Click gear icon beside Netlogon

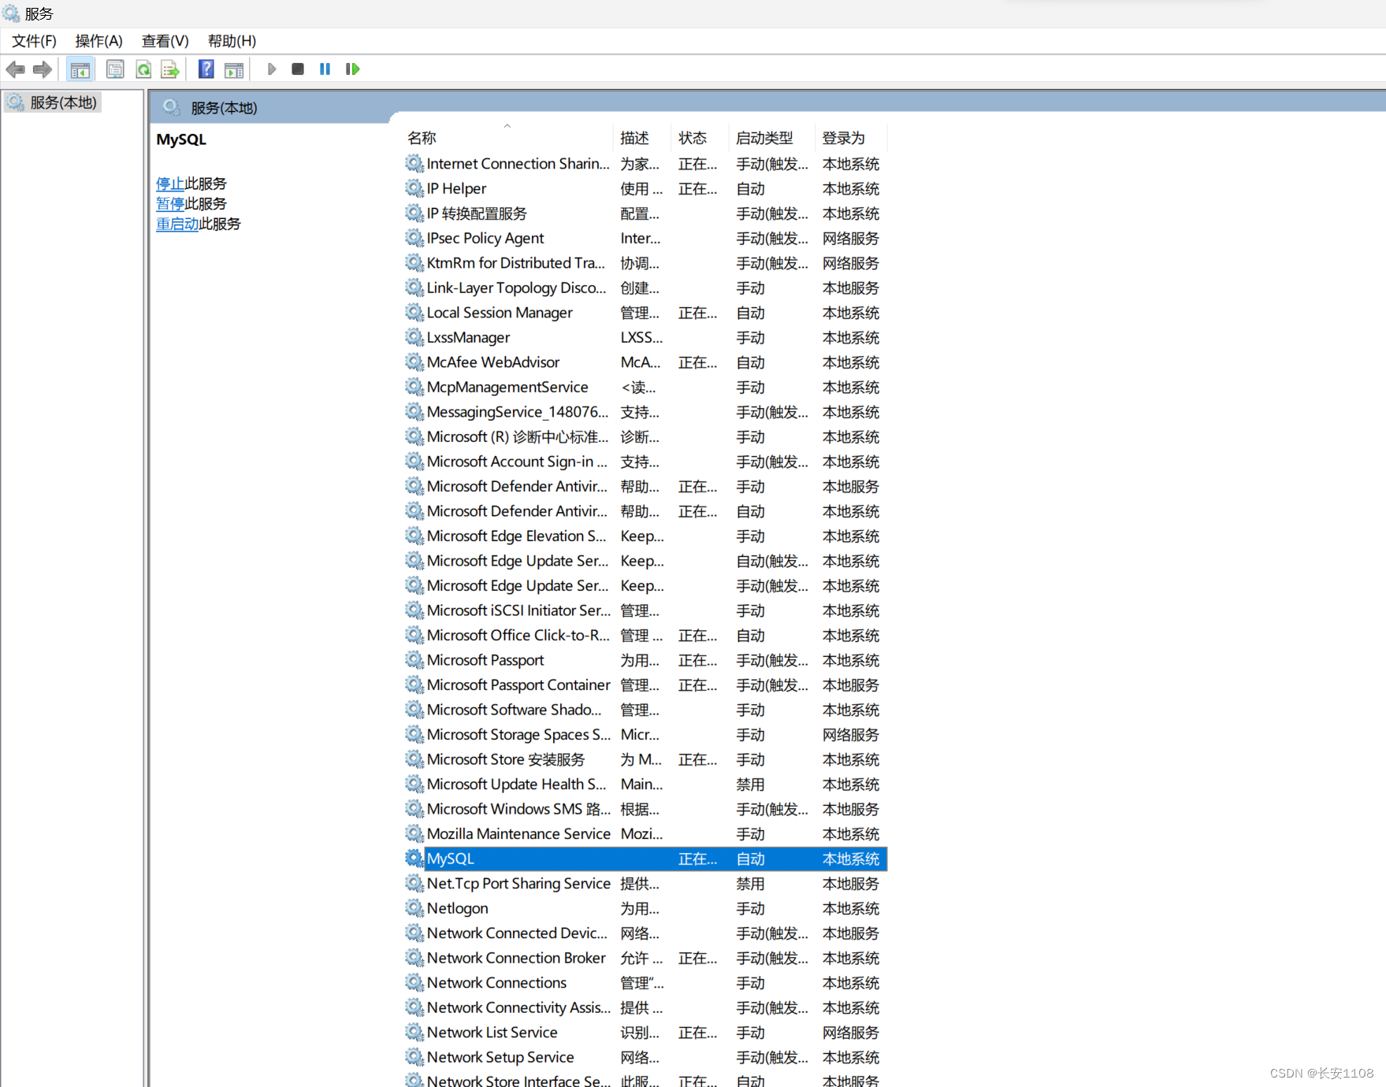click(x=414, y=908)
